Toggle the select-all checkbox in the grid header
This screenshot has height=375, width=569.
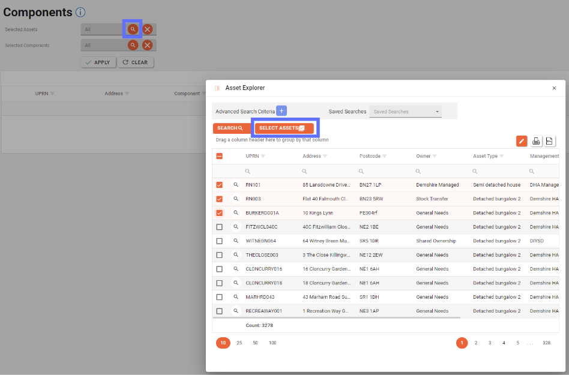219,156
